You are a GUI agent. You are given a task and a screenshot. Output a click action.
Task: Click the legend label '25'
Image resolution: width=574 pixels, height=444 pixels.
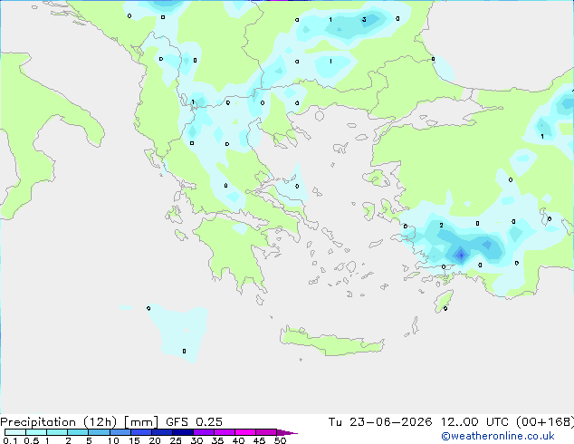[x=176, y=440]
